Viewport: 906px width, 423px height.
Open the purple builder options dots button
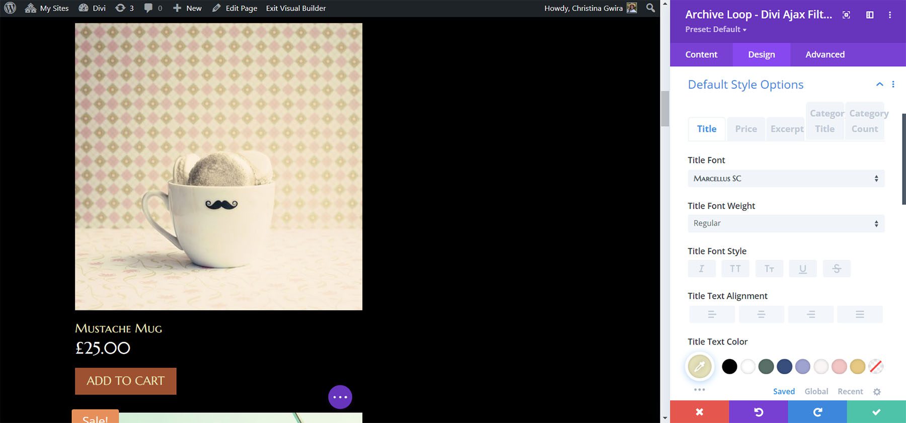point(340,397)
